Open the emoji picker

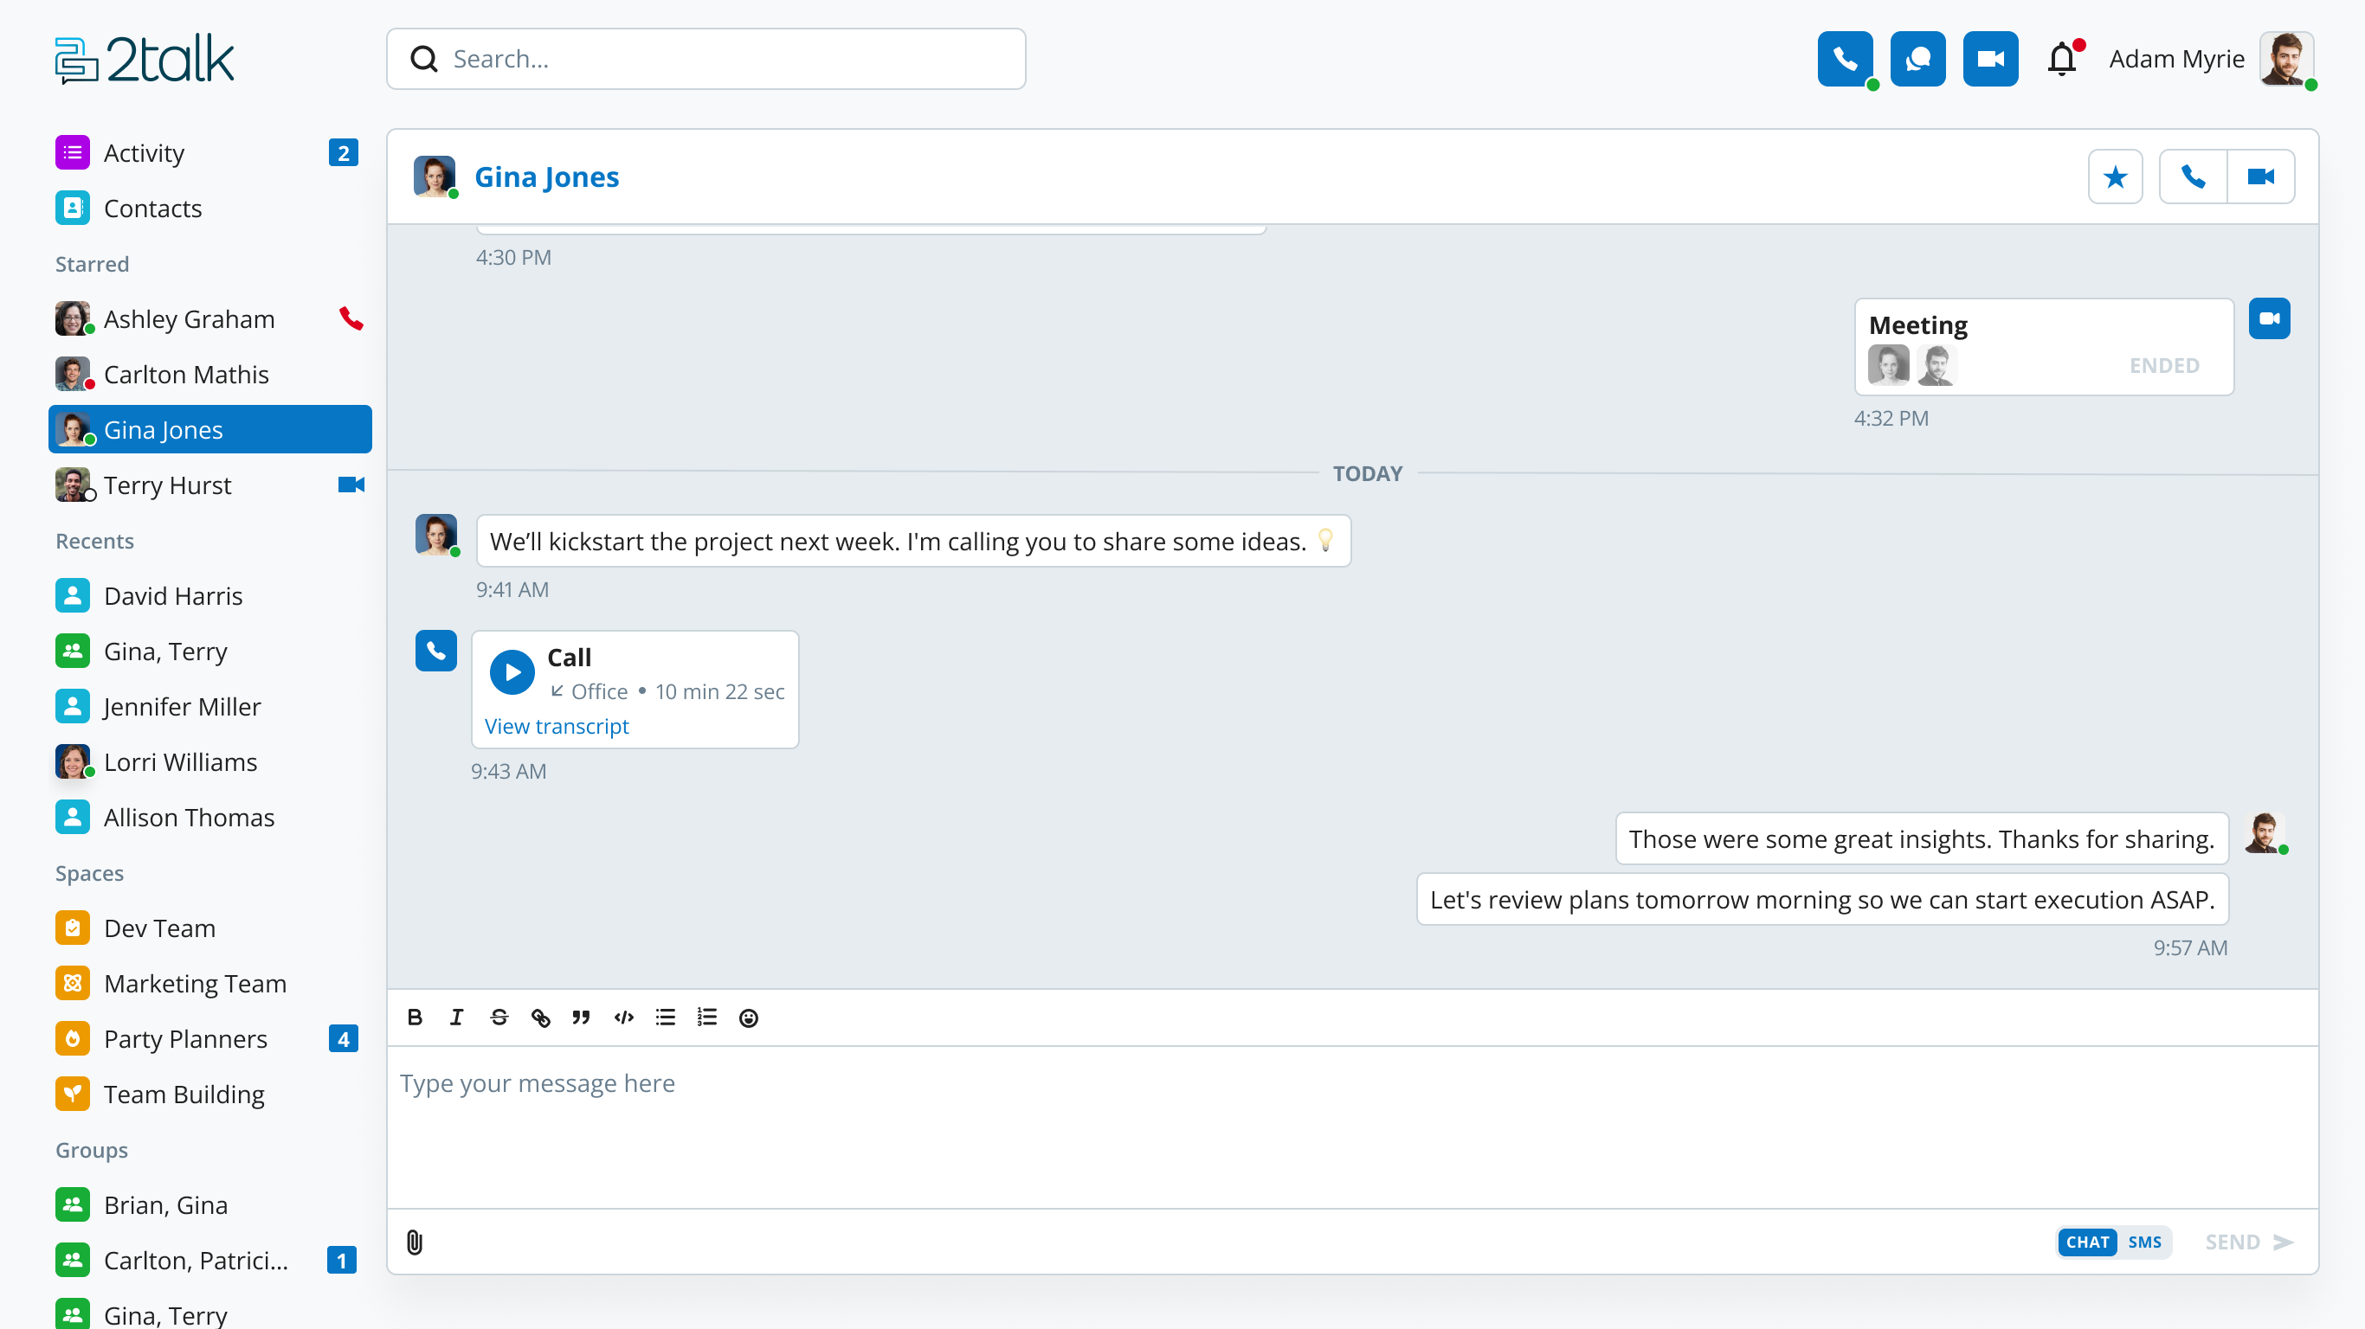748,1017
